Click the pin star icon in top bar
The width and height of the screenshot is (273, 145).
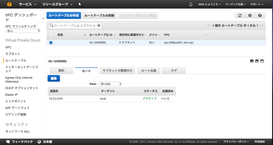click(79, 4)
